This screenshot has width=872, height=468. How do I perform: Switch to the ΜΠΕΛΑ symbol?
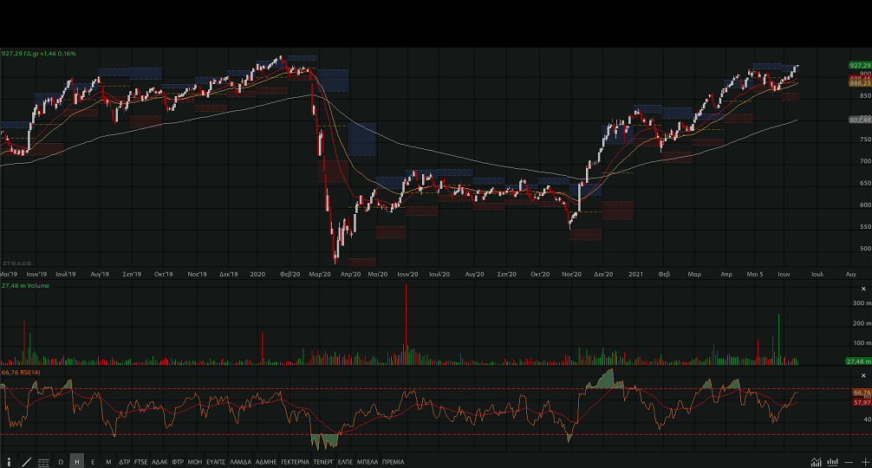(367, 462)
